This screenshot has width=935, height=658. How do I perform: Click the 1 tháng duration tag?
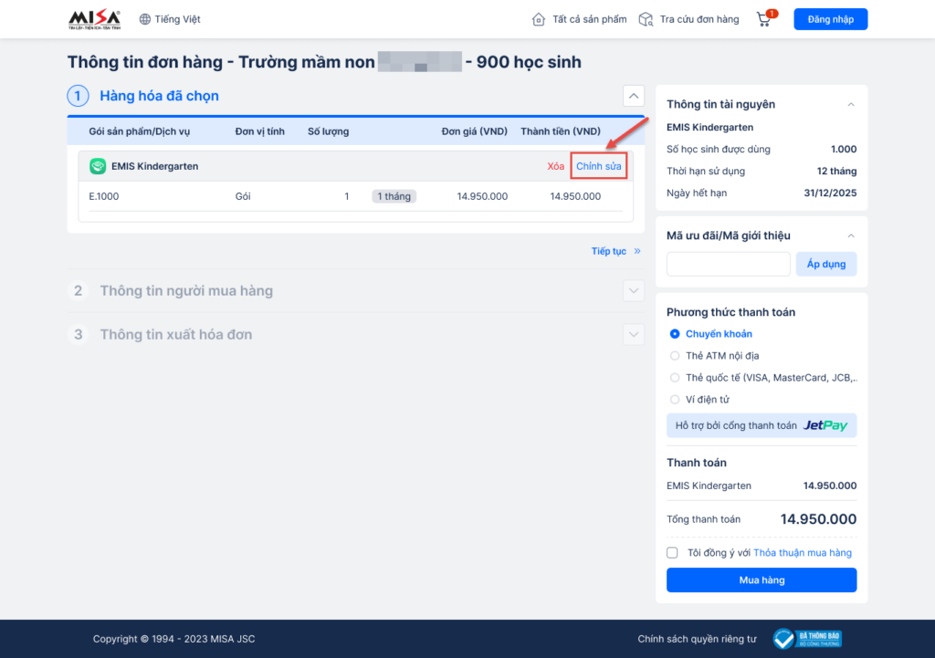(394, 196)
